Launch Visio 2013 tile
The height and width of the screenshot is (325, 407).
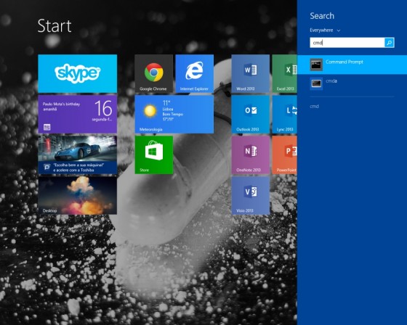click(250, 196)
